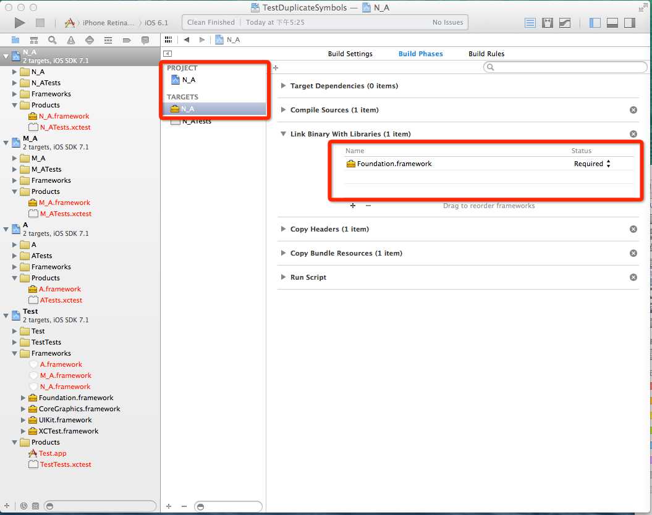Select M_ATests.xctest product file
The image size is (652, 515).
click(66, 214)
